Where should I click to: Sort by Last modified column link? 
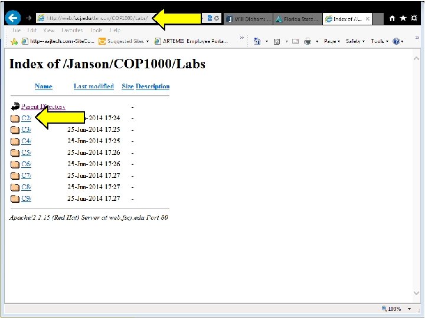coord(93,86)
